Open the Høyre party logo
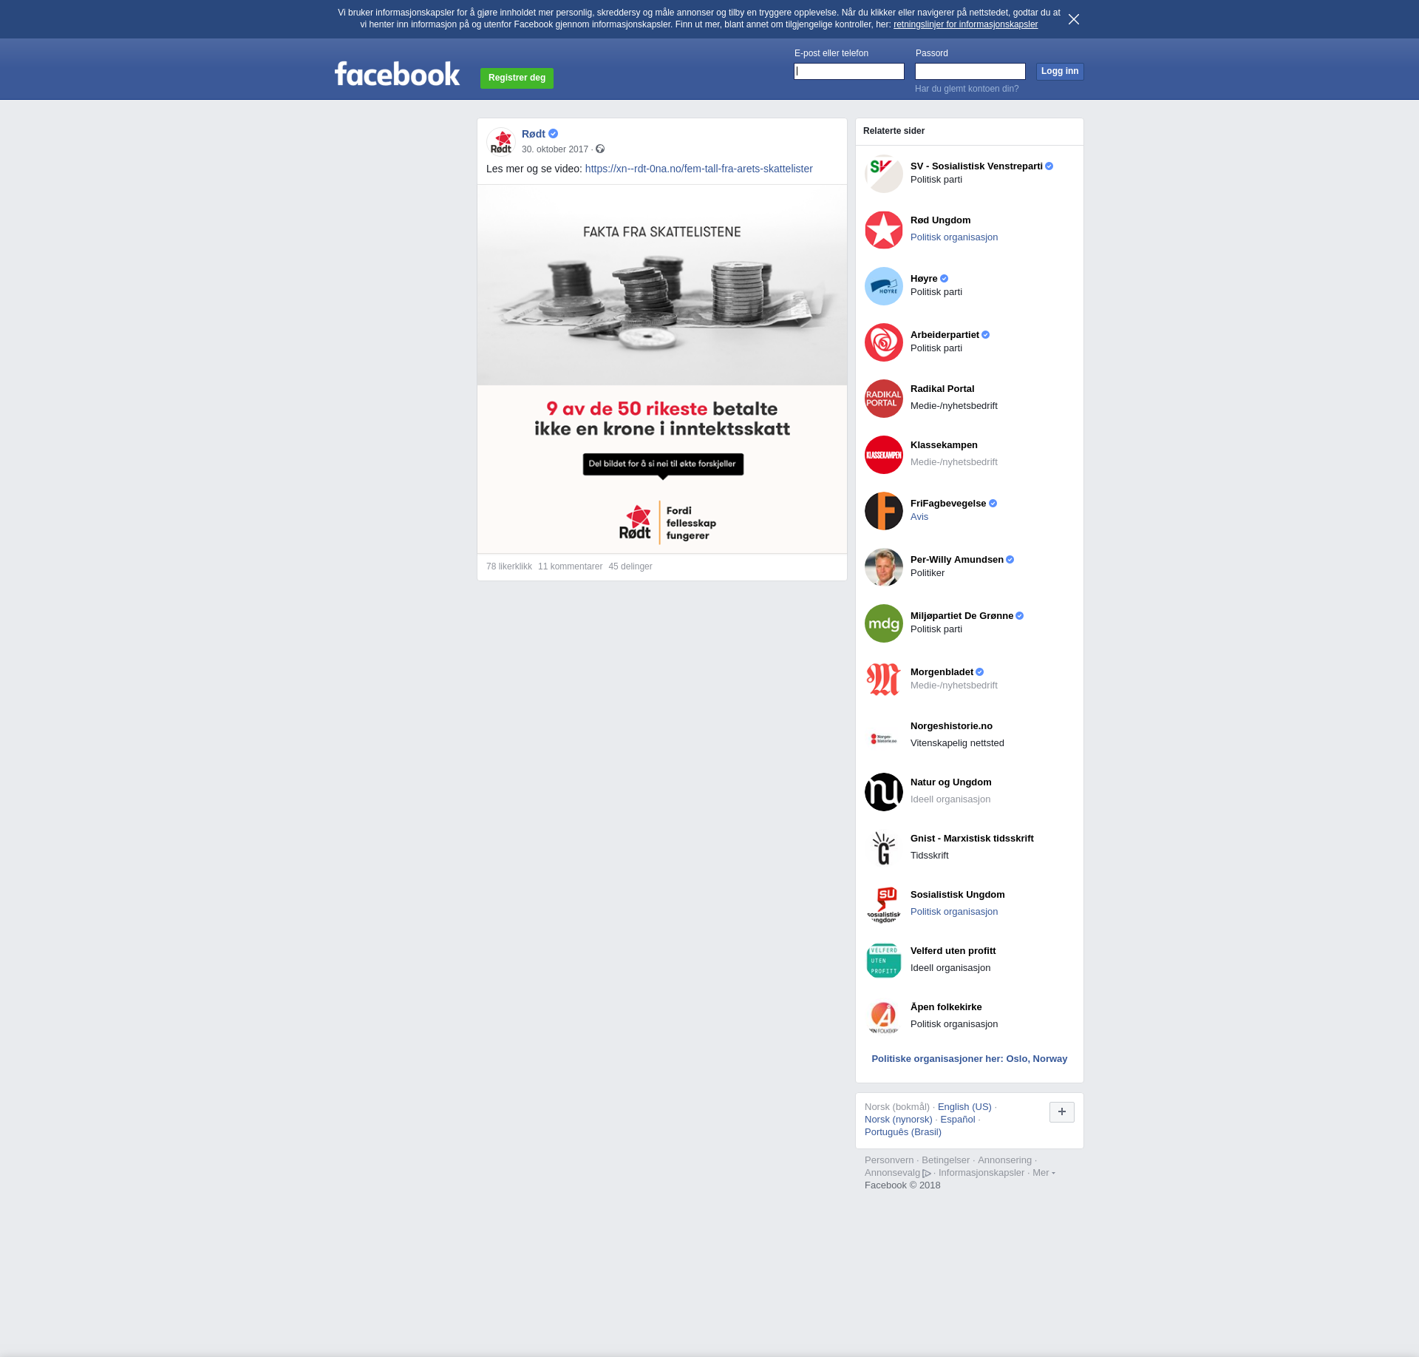This screenshot has height=1357, width=1419. (884, 286)
